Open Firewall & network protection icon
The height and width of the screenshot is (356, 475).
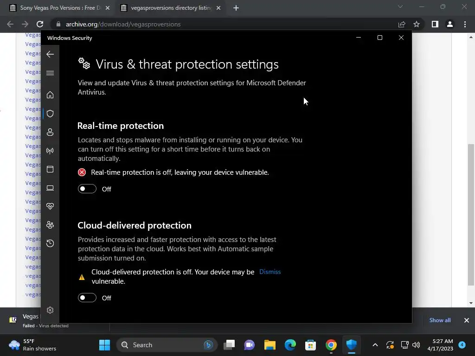pyautogui.click(x=50, y=151)
